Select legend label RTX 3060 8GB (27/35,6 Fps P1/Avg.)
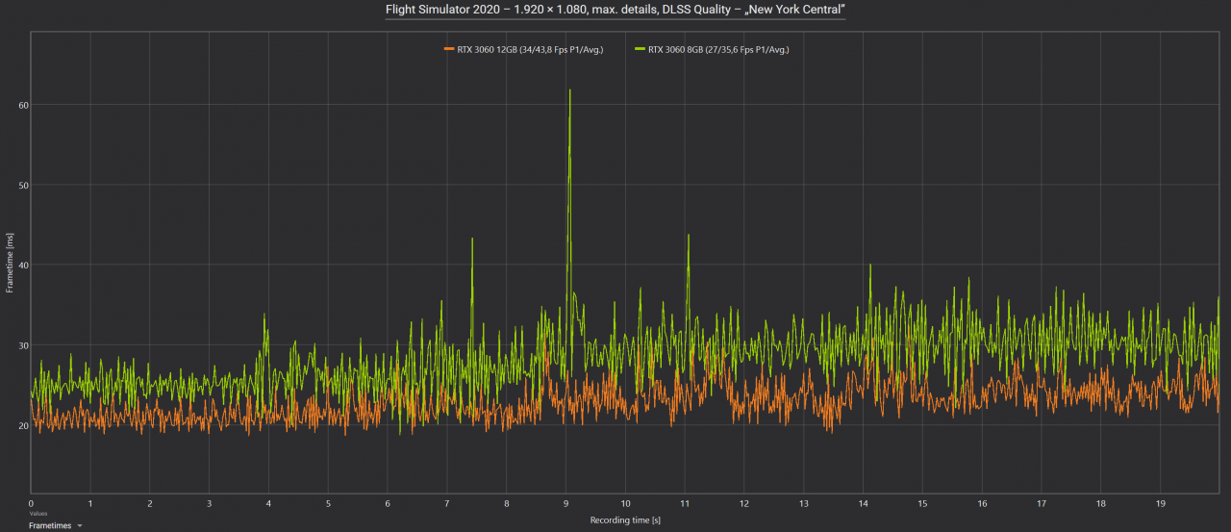1231x532 pixels. [718, 49]
